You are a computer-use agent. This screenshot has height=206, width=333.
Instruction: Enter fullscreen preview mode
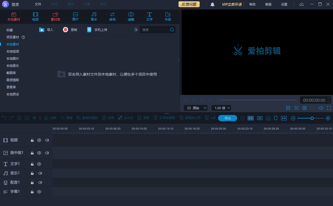329,108
